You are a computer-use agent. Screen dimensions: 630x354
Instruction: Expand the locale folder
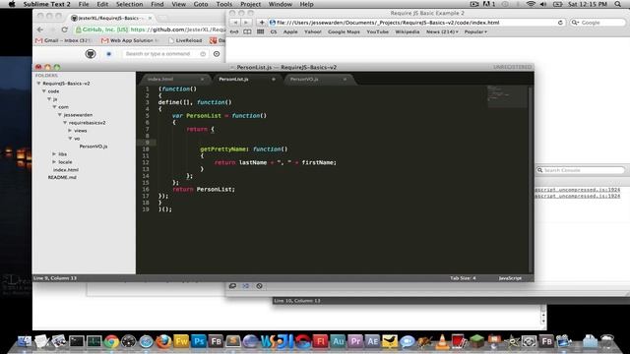(x=55, y=161)
